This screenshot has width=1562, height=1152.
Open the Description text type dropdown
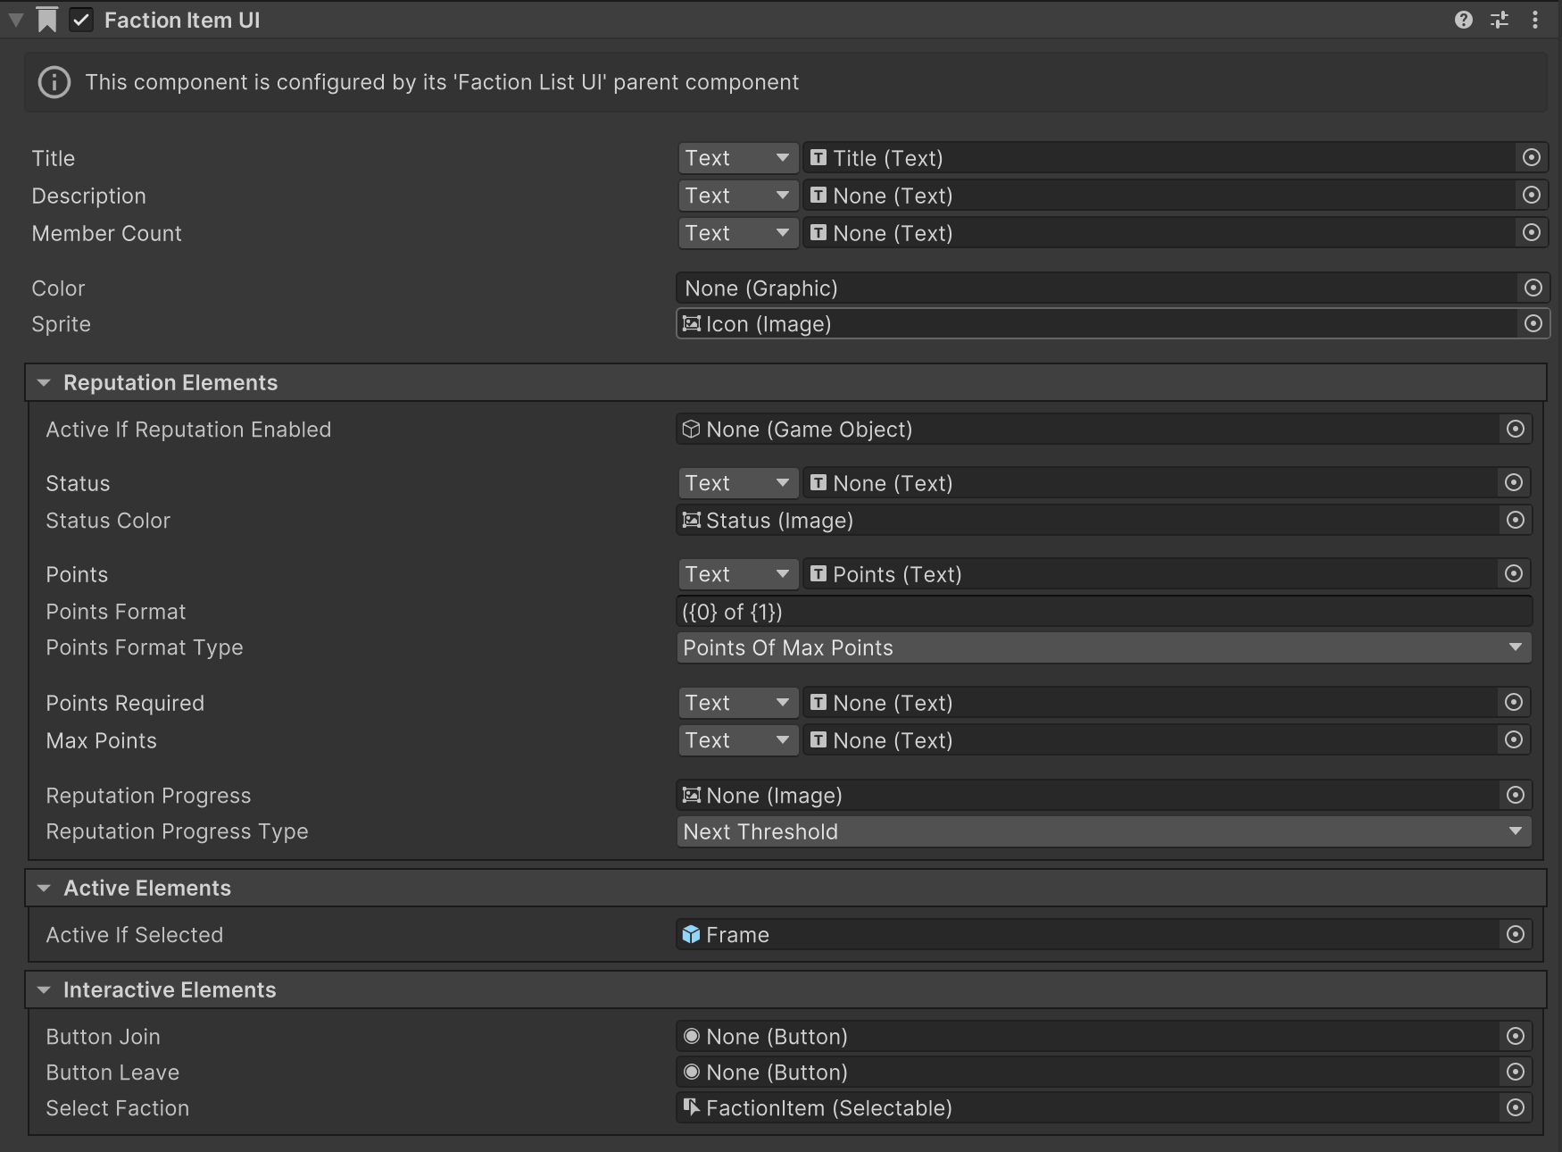(x=737, y=196)
